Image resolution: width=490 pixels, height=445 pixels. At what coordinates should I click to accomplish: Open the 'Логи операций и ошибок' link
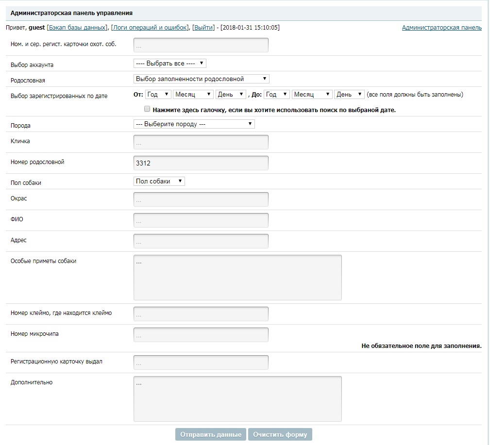pyautogui.click(x=150, y=28)
